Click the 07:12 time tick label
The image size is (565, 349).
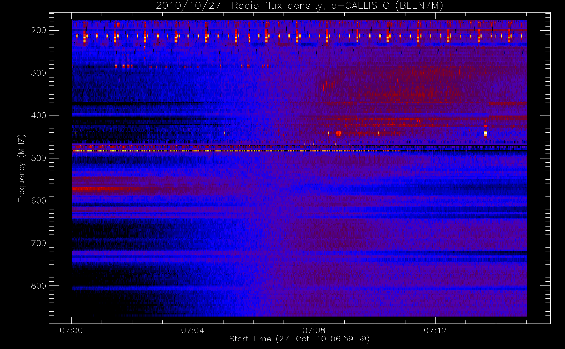(x=435, y=331)
